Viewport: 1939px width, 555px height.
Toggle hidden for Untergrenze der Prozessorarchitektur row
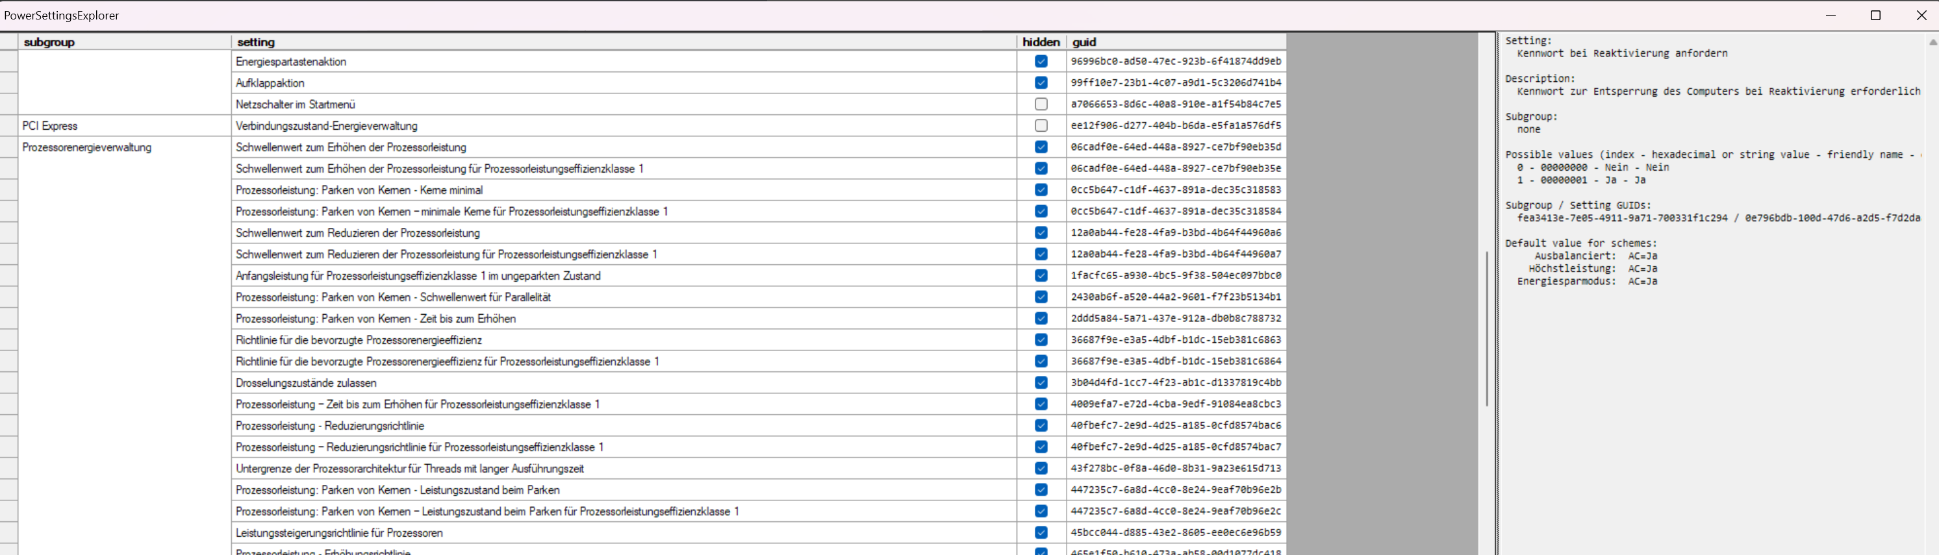1041,469
